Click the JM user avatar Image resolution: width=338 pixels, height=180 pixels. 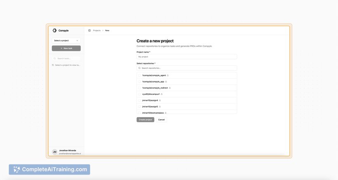(x=54, y=152)
